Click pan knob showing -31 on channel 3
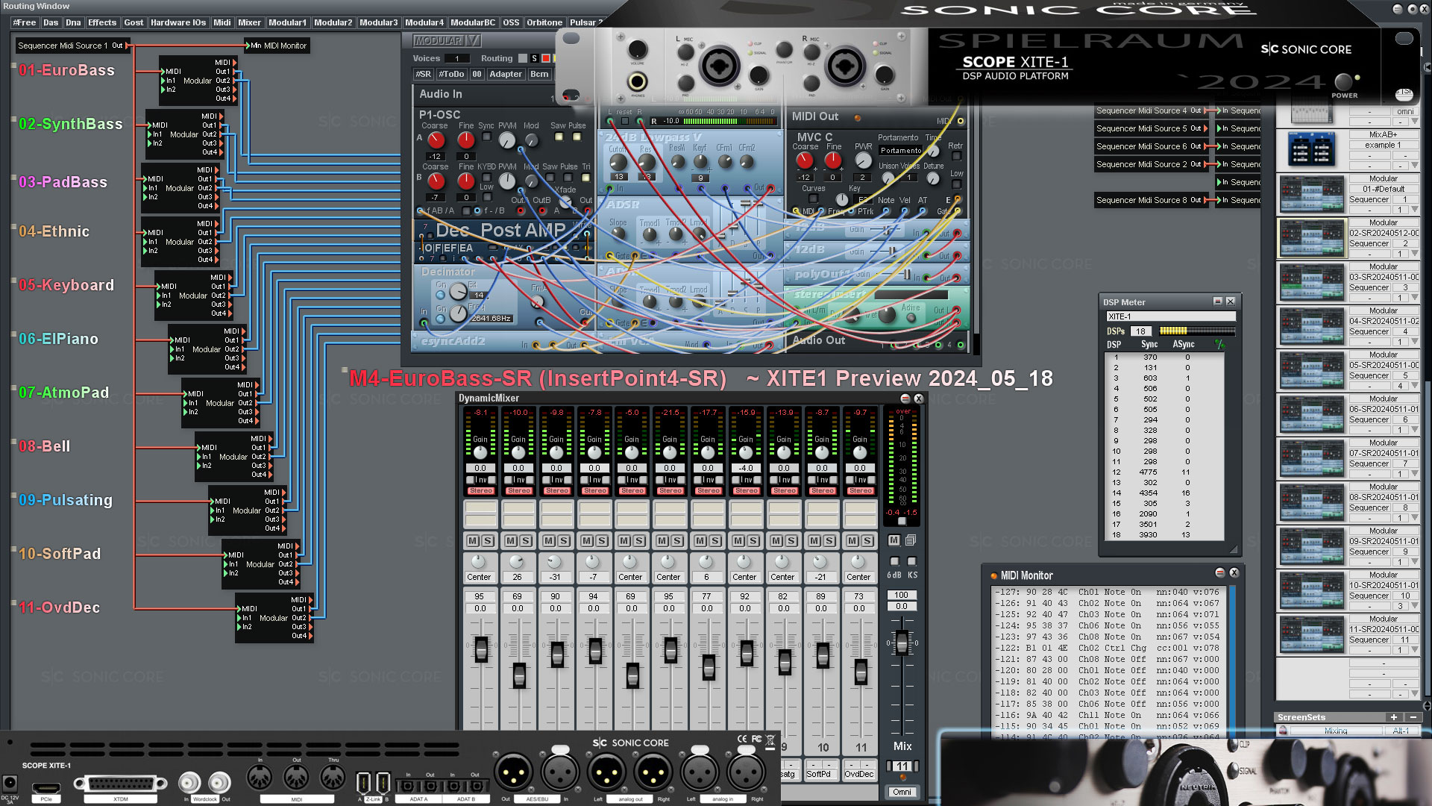Screen dimensions: 1432x806 (x=554, y=562)
